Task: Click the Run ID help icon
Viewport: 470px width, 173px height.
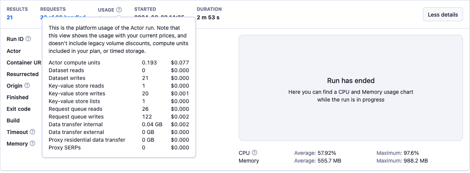Action: (28, 39)
